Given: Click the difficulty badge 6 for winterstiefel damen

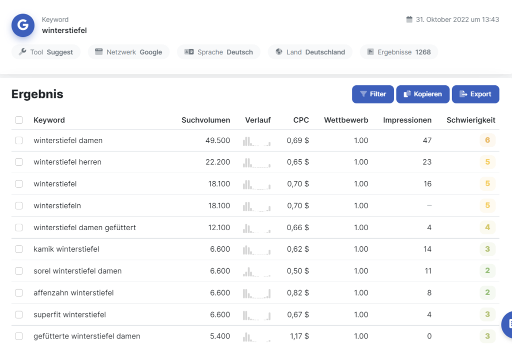Looking at the screenshot, I should (487, 140).
